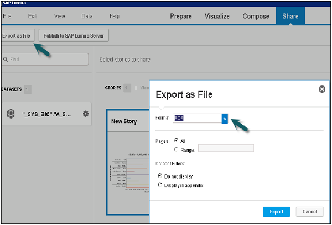
Task: Select Display in appendix option
Action: coord(160,185)
